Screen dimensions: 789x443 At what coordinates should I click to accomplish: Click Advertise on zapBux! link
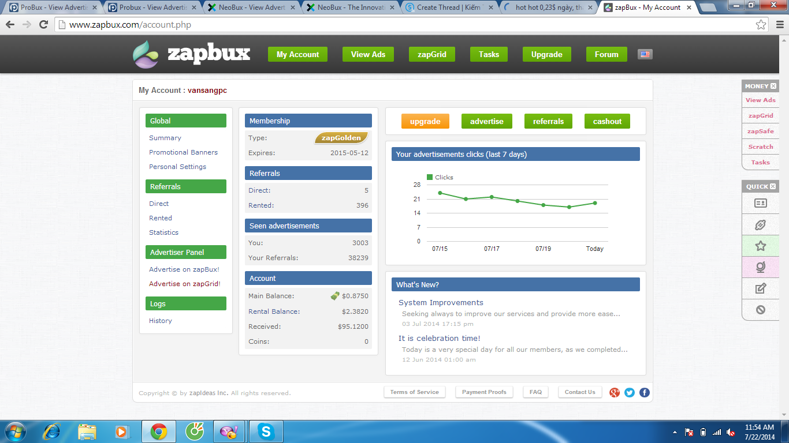pos(184,269)
